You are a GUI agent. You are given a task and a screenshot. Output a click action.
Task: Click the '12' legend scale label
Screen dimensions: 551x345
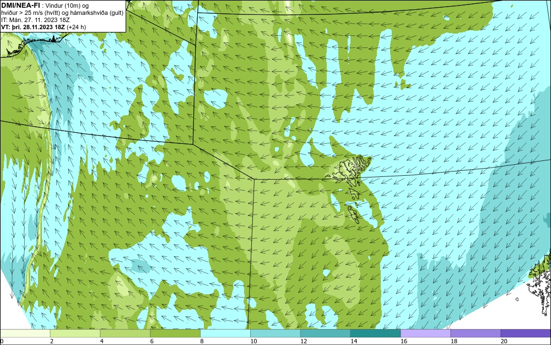coord(304,341)
